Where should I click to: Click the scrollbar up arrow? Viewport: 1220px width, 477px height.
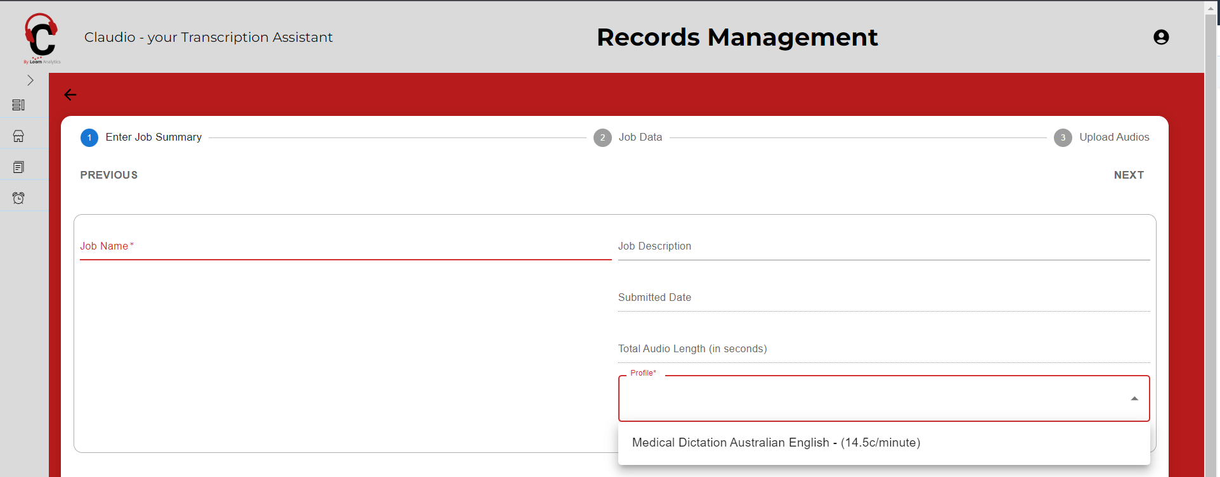1210,8
